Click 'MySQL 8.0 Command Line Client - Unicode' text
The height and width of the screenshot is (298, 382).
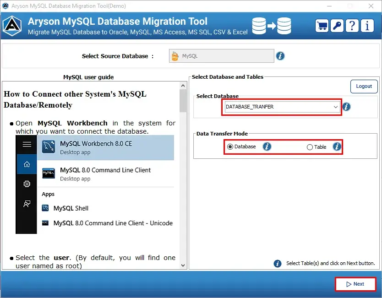113,223
